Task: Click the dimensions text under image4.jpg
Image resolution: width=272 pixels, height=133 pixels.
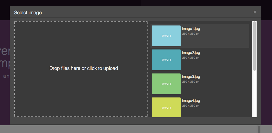Action: click(191, 106)
